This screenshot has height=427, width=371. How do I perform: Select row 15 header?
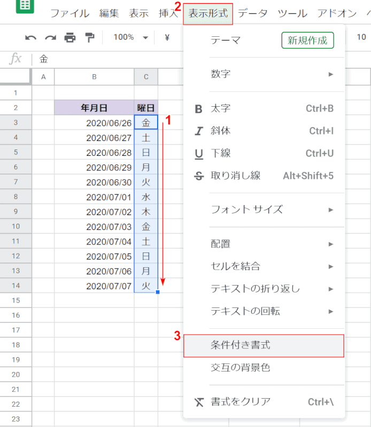(16, 301)
